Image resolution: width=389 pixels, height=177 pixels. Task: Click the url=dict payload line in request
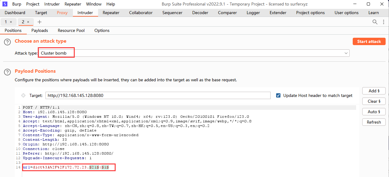point(66,167)
